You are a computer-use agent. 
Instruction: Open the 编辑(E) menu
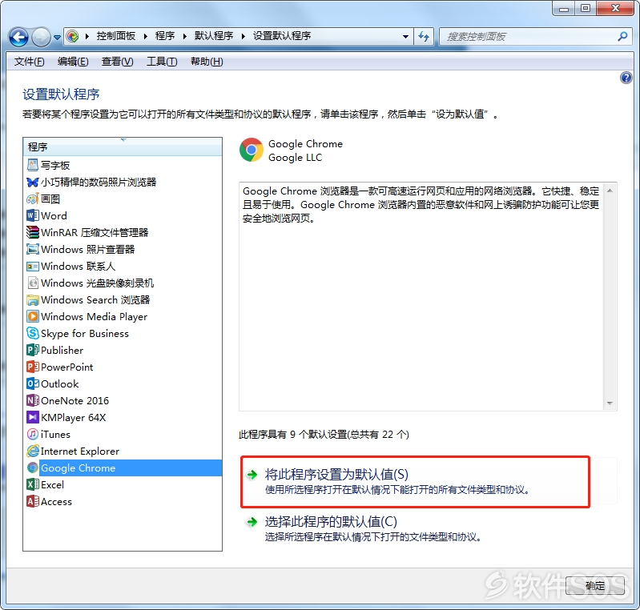[x=73, y=61]
